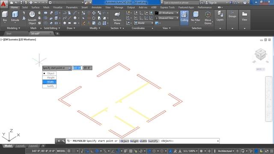Open the Layers panel button

(x=220, y=16)
